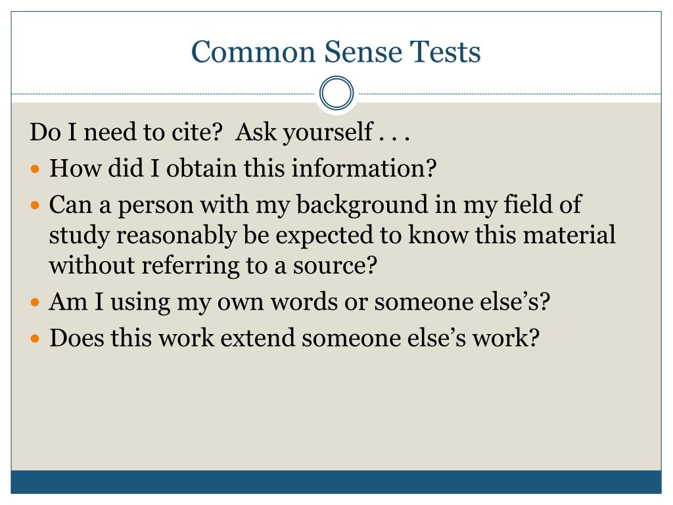
Task: Click the orange bullet beside 'Does this work'
Action: (x=35, y=339)
